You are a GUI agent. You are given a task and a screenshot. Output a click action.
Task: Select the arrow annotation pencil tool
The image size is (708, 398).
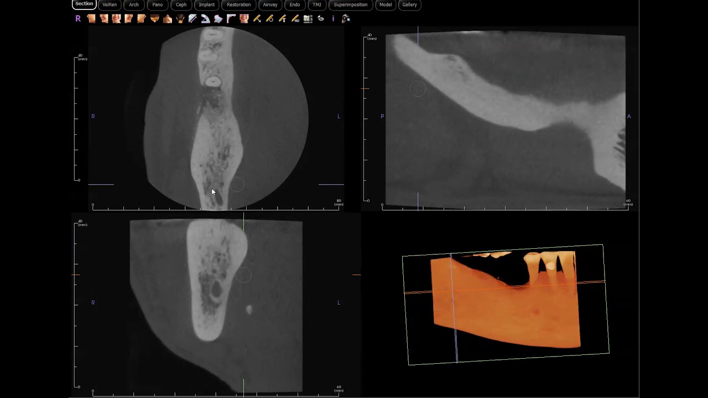[257, 18]
